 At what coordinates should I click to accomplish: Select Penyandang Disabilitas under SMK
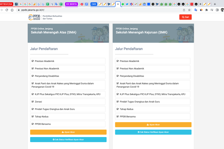coord(153,76)
